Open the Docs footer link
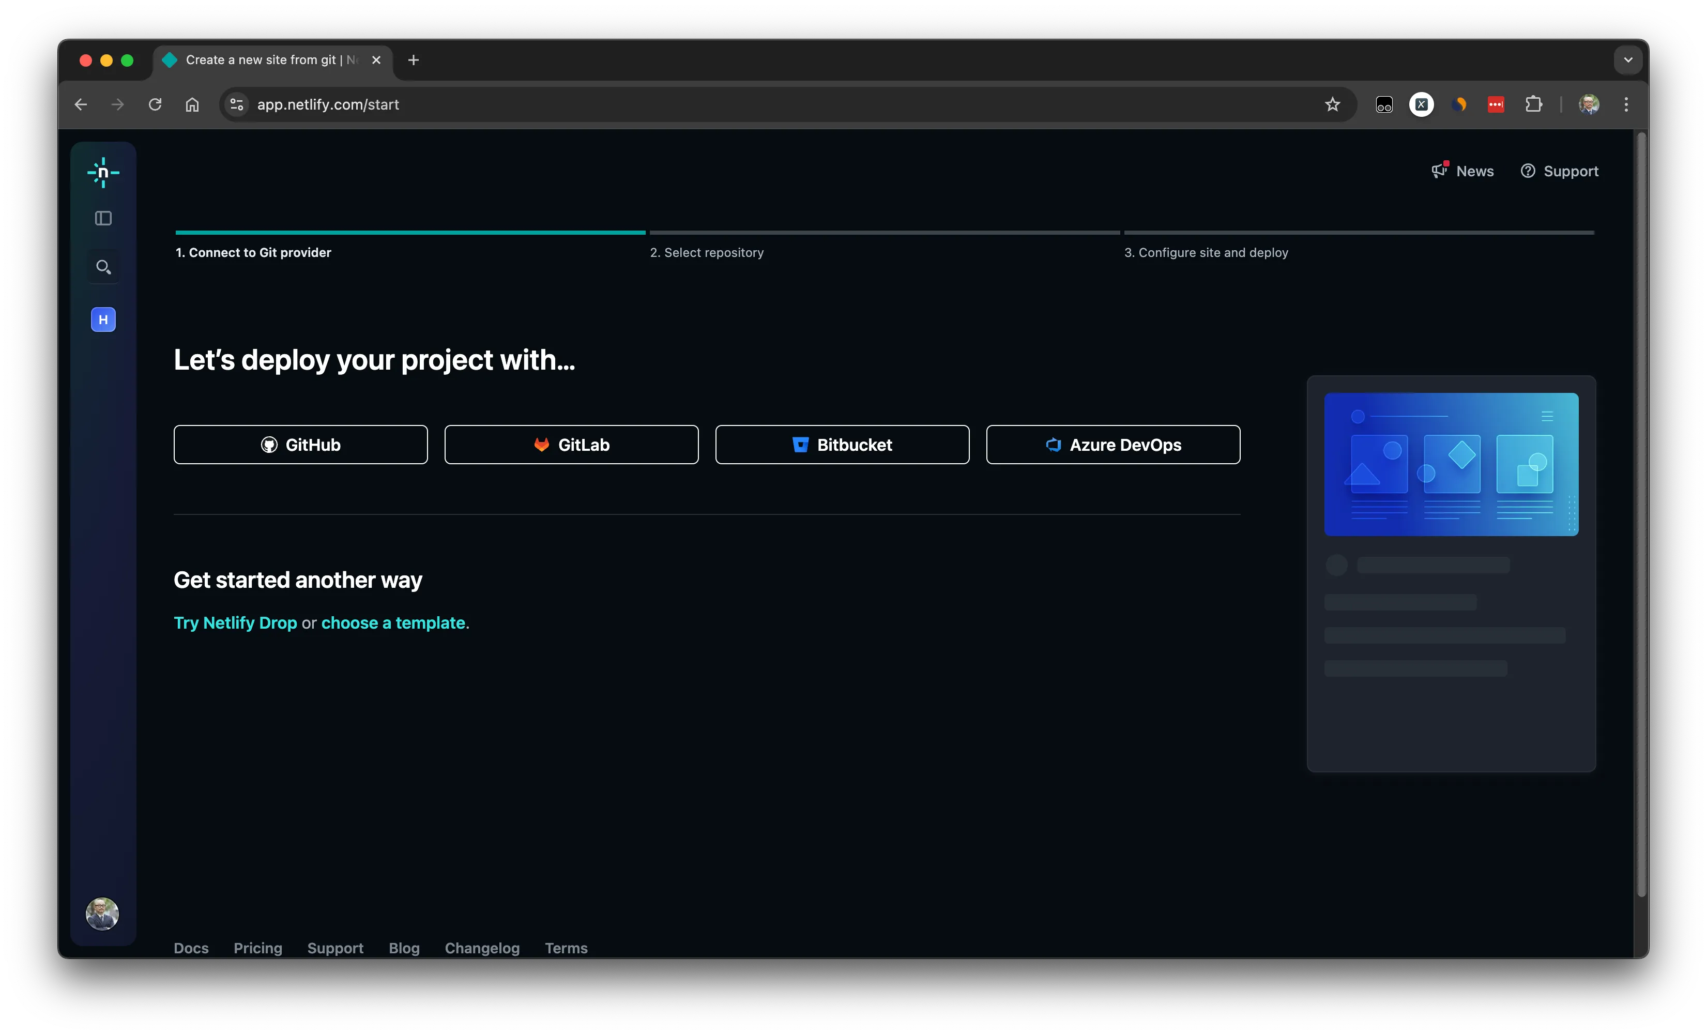1707x1035 pixels. pos(191,948)
